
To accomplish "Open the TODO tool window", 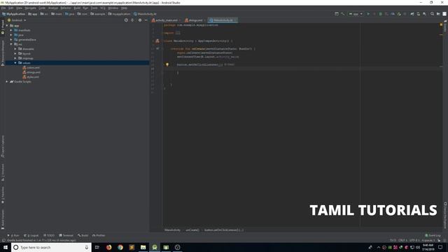I will [49, 235].
